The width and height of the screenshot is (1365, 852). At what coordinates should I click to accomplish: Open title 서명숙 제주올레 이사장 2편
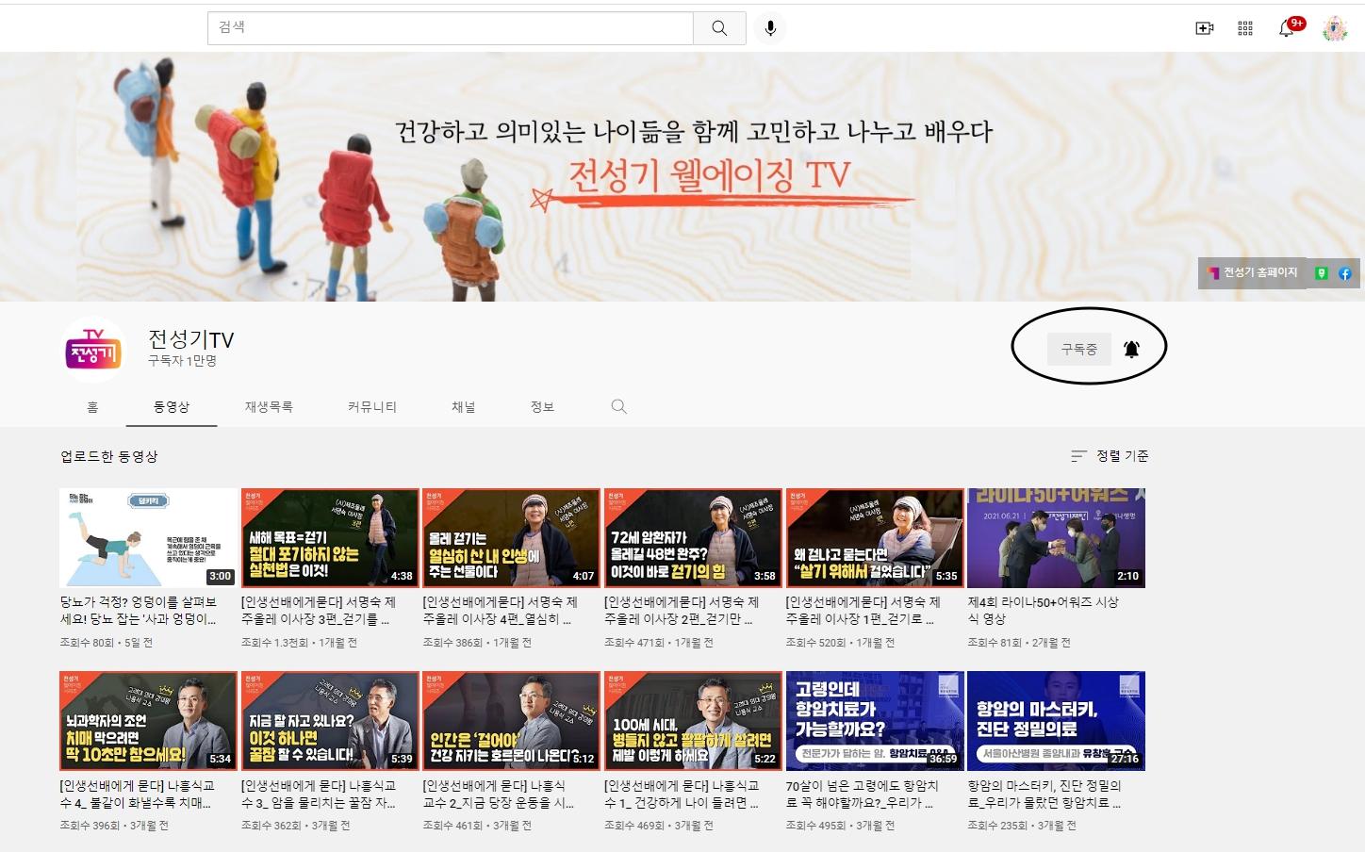coord(682,611)
